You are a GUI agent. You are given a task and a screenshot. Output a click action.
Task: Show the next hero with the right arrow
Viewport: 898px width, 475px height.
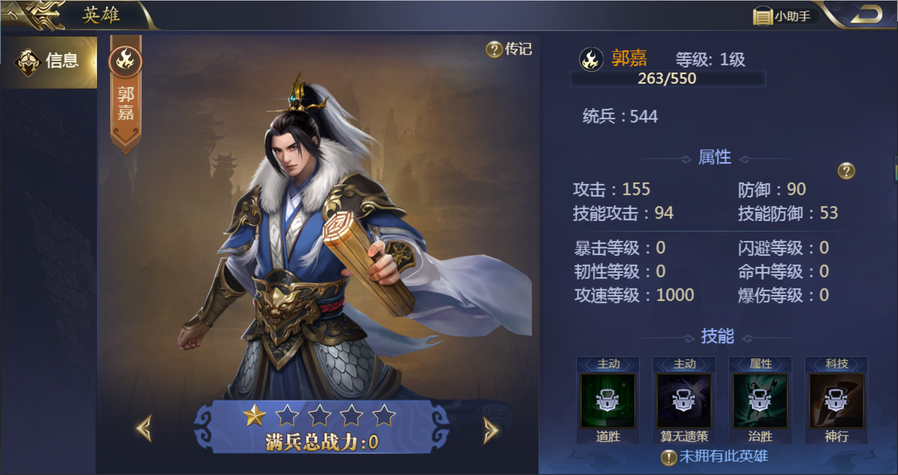click(490, 430)
